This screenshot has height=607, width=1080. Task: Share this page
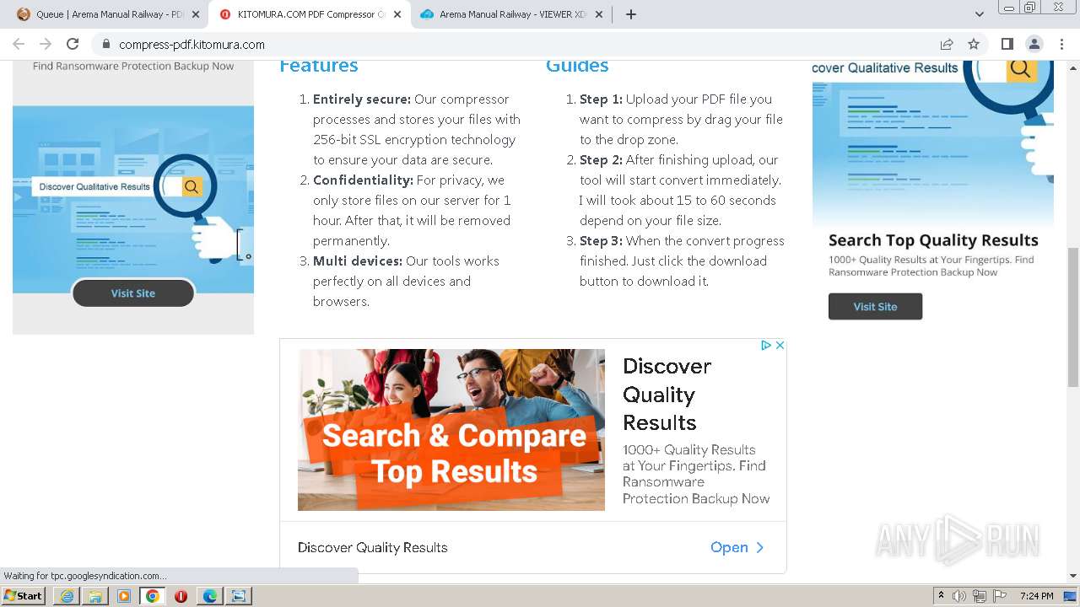tap(947, 44)
